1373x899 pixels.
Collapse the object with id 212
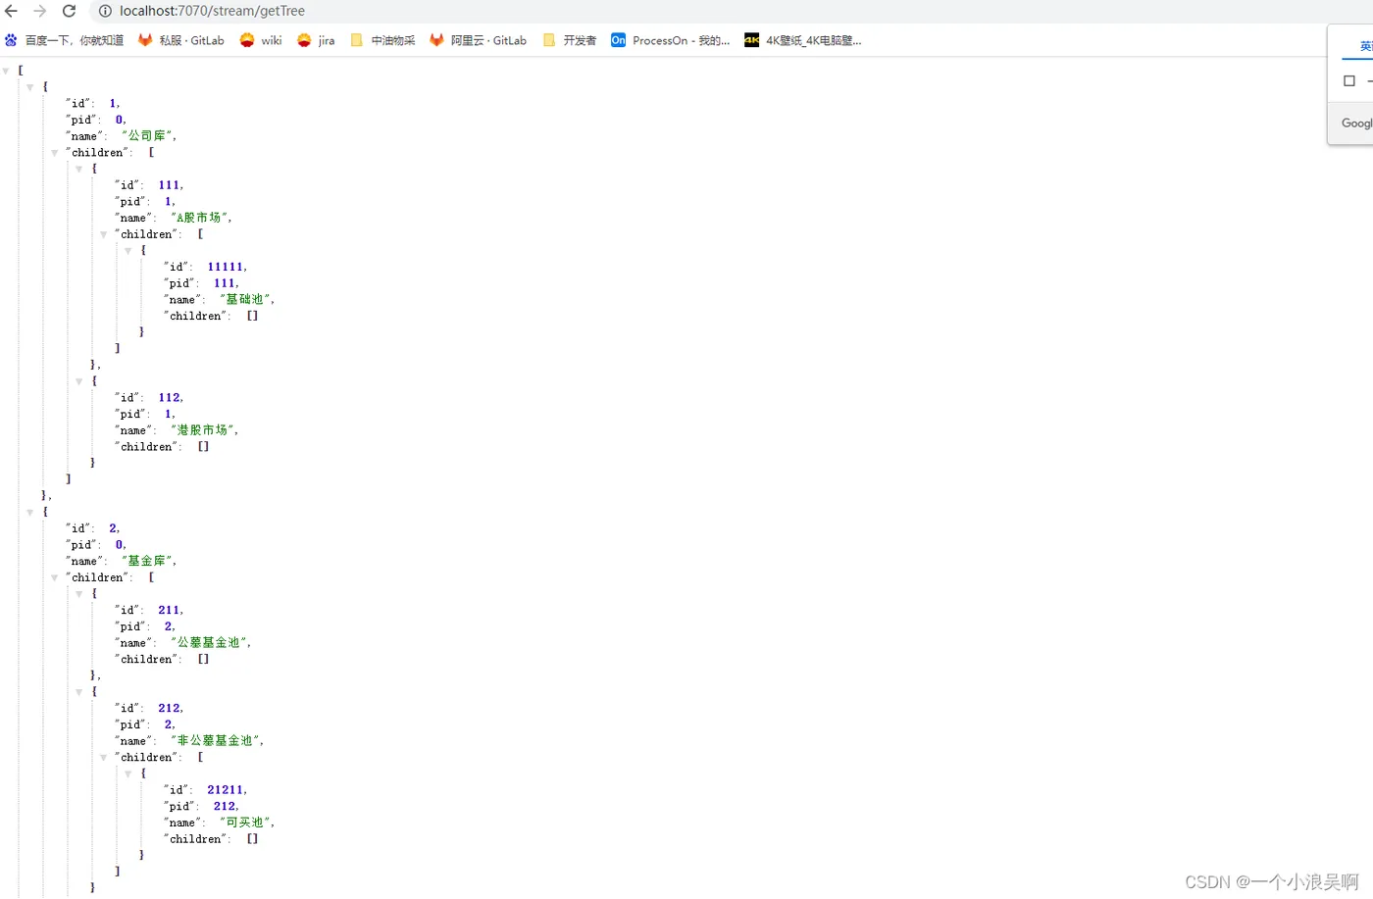point(79,692)
